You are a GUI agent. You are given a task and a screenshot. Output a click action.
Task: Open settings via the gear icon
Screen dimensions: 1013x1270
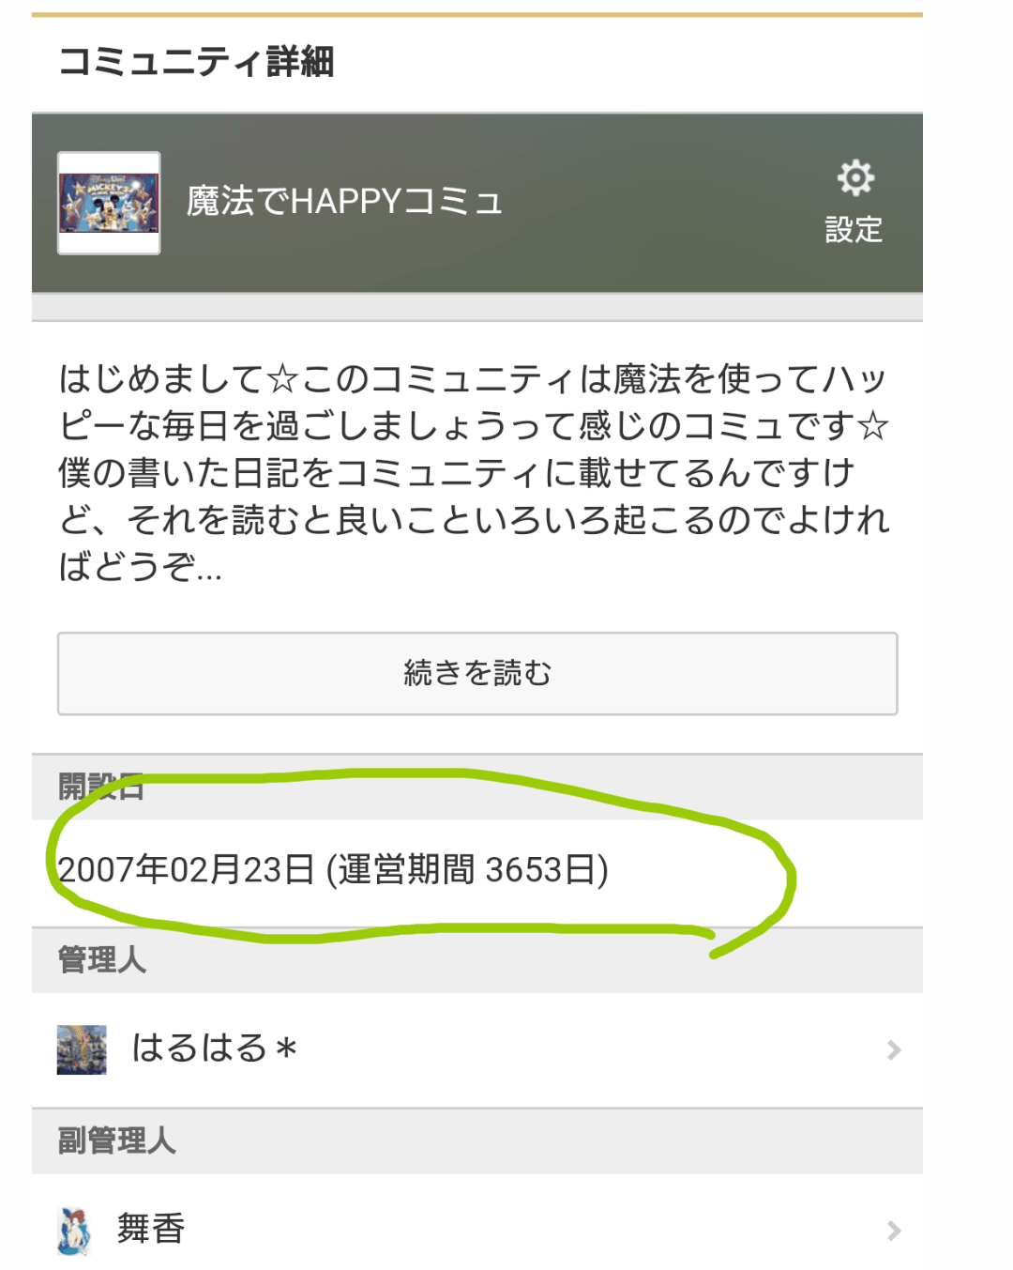854,177
